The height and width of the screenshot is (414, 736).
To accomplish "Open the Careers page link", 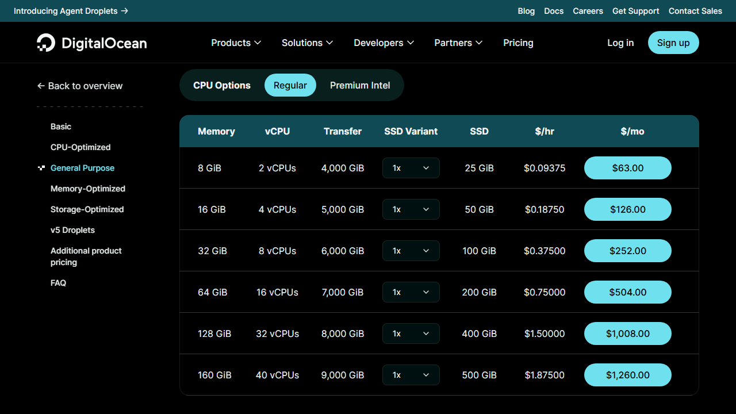I will (588, 11).
